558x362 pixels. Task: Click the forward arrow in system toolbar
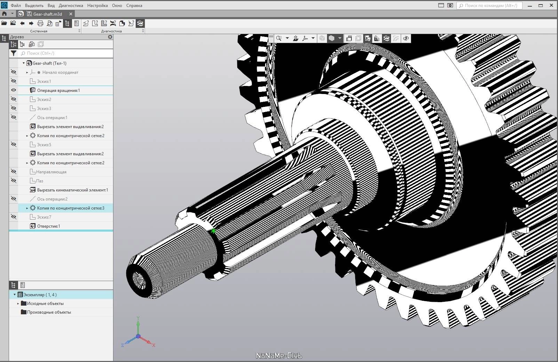click(x=31, y=23)
